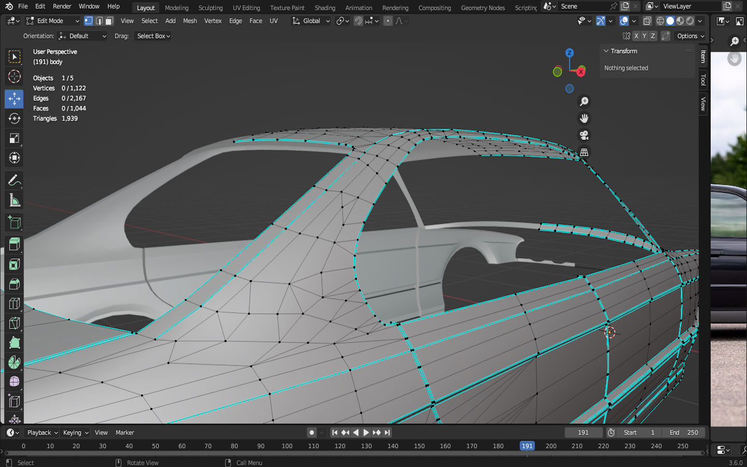747x467 pixels.
Task: Open the timeline Marker menu
Action: 125,433
